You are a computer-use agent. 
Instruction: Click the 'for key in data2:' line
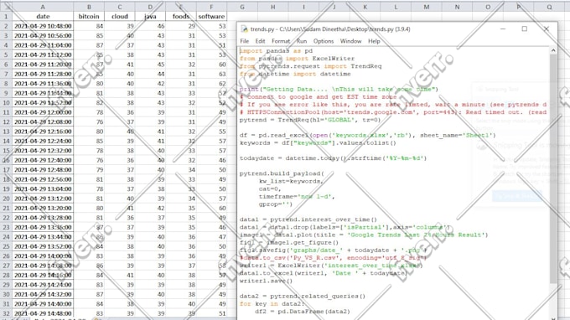tap(272, 303)
